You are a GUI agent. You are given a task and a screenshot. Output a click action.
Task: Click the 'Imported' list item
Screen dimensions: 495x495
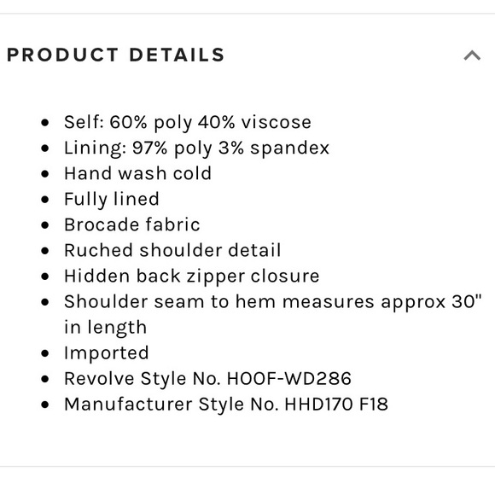point(107,353)
